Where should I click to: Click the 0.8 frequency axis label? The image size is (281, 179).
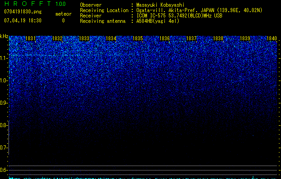click(3, 125)
